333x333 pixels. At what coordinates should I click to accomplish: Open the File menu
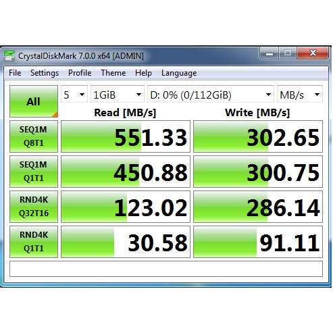(15, 73)
